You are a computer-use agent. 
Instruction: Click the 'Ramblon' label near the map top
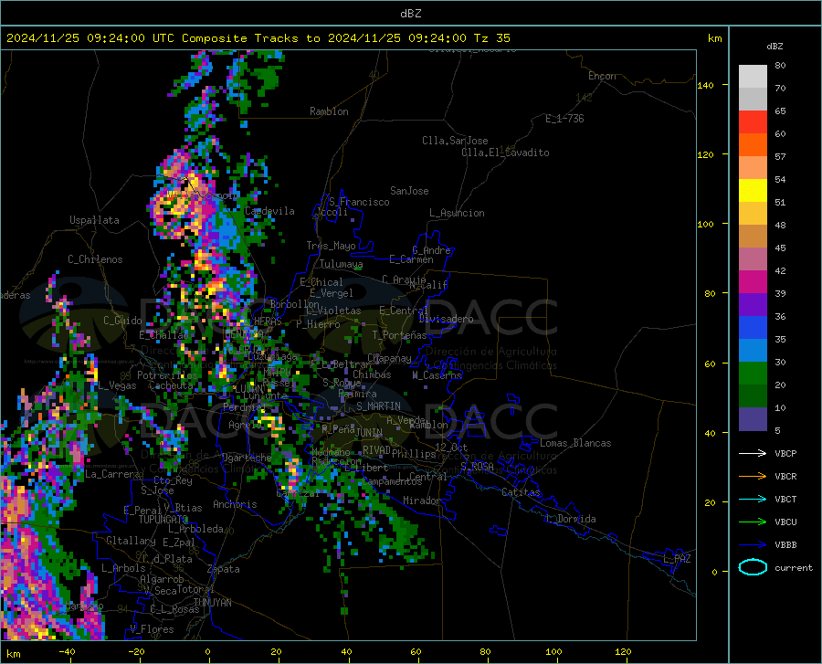coord(329,111)
